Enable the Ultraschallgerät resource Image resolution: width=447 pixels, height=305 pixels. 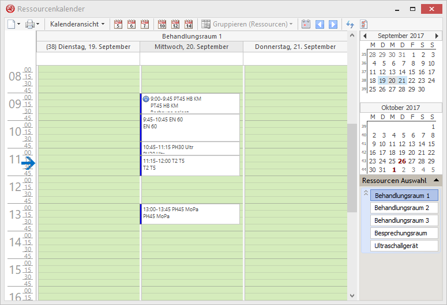click(x=404, y=246)
